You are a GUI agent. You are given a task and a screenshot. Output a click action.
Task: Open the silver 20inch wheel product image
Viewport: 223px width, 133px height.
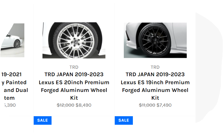[x=74, y=40]
